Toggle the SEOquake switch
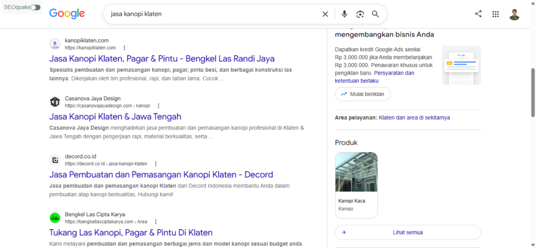The image size is (536, 248). click(35, 7)
